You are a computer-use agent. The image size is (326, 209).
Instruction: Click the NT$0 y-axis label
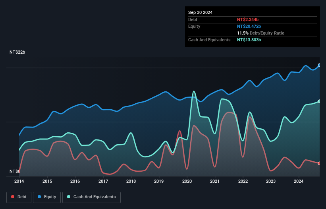coord(15,171)
